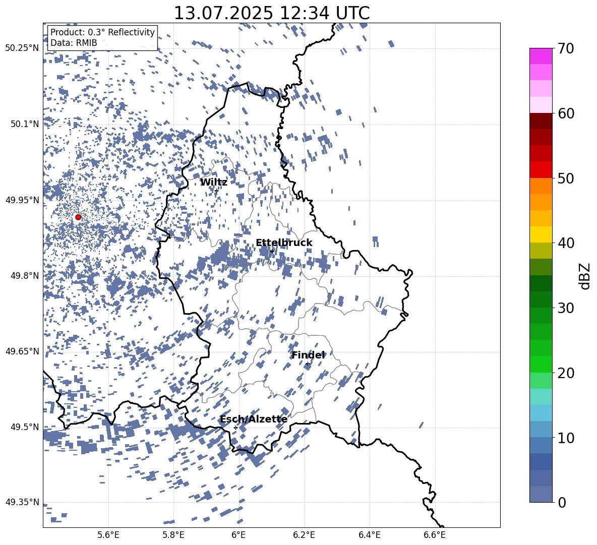Click the 5.6°E longitude label
Screen dimensions: 597x545
[108, 535]
